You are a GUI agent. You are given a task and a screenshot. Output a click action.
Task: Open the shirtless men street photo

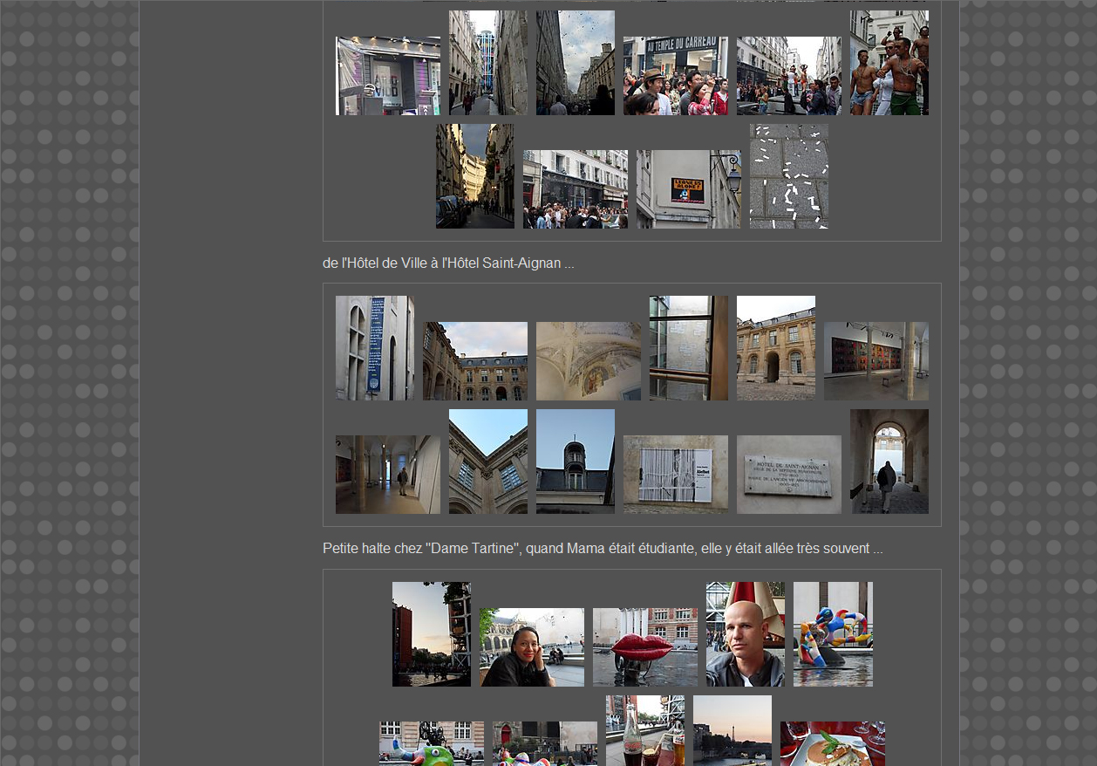click(x=889, y=63)
